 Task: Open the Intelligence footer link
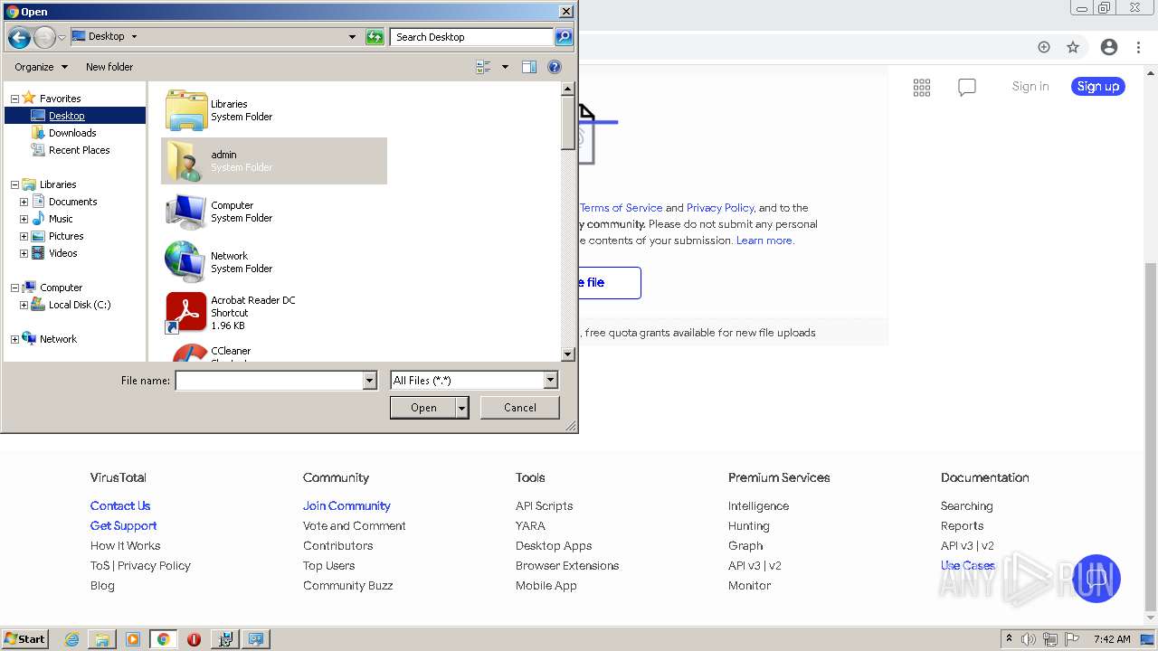tap(758, 506)
